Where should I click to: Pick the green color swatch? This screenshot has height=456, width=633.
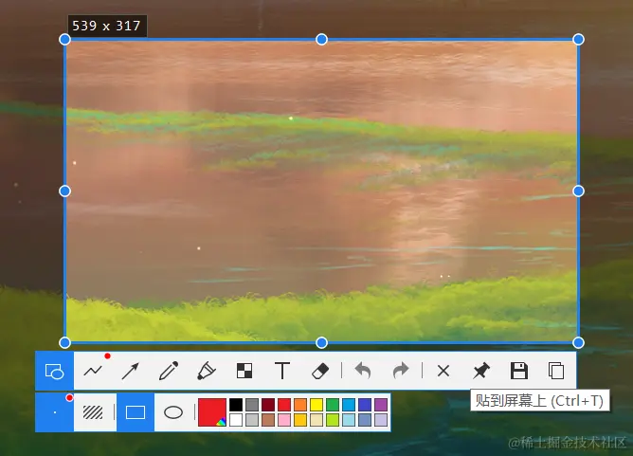[x=333, y=405]
